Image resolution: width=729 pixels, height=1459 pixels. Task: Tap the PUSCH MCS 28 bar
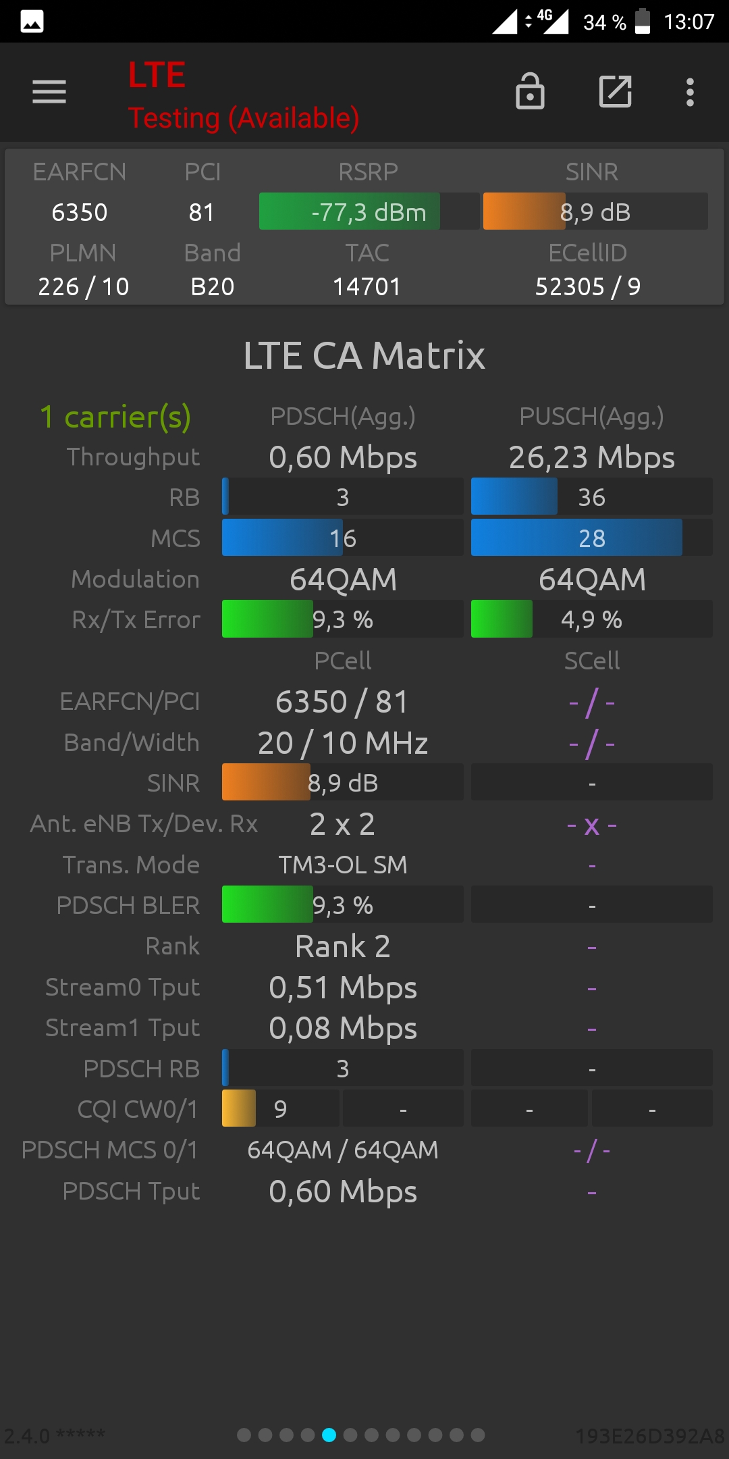click(x=592, y=538)
